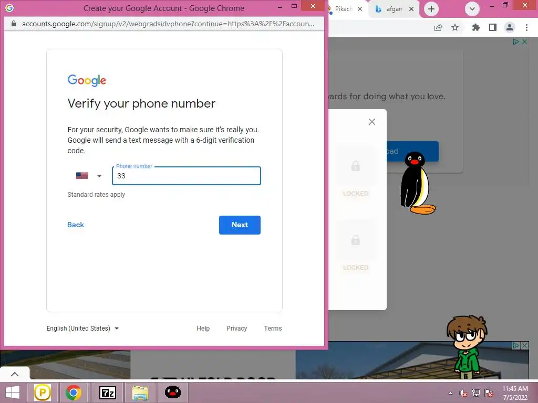
Task: Click the muted volume tray icon
Action: (463, 393)
